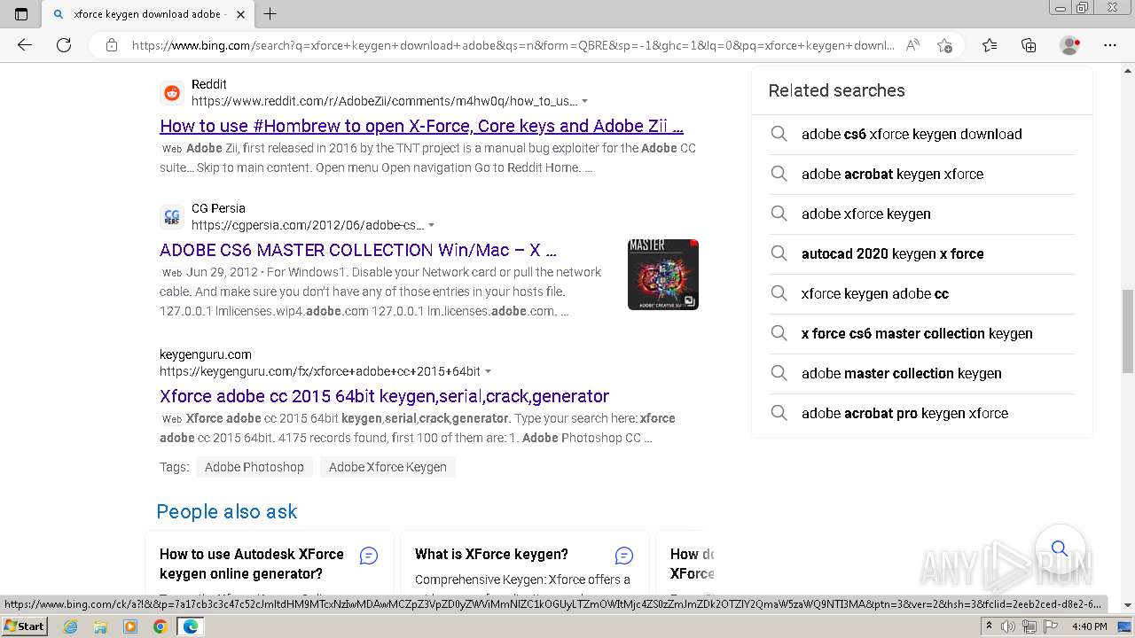Open chat icon on XForce keygen card
The height and width of the screenshot is (638, 1135).
(x=624, y=556)
